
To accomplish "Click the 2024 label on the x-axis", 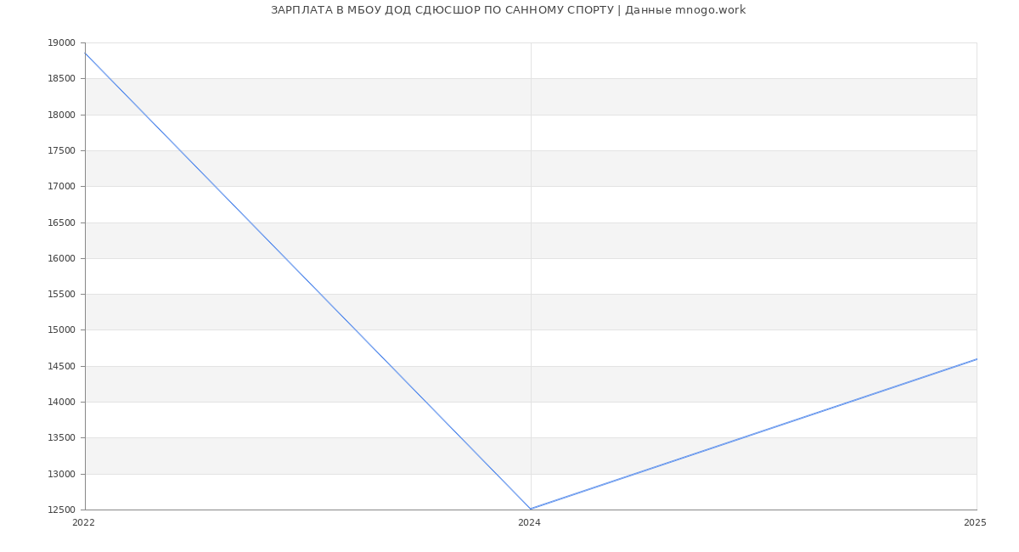I will click(x=529, y=523).
